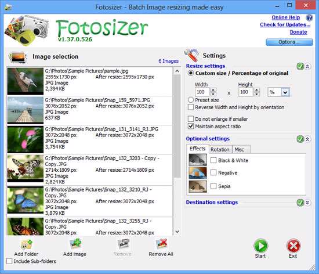Enable the Negative effect checkbox

click(213, 172)
